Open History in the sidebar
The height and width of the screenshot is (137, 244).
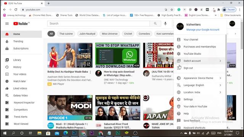(x=21, y=67)
